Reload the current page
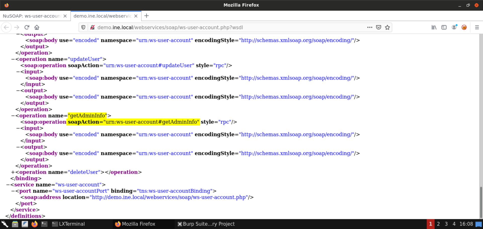 click(x=27, y=27)
